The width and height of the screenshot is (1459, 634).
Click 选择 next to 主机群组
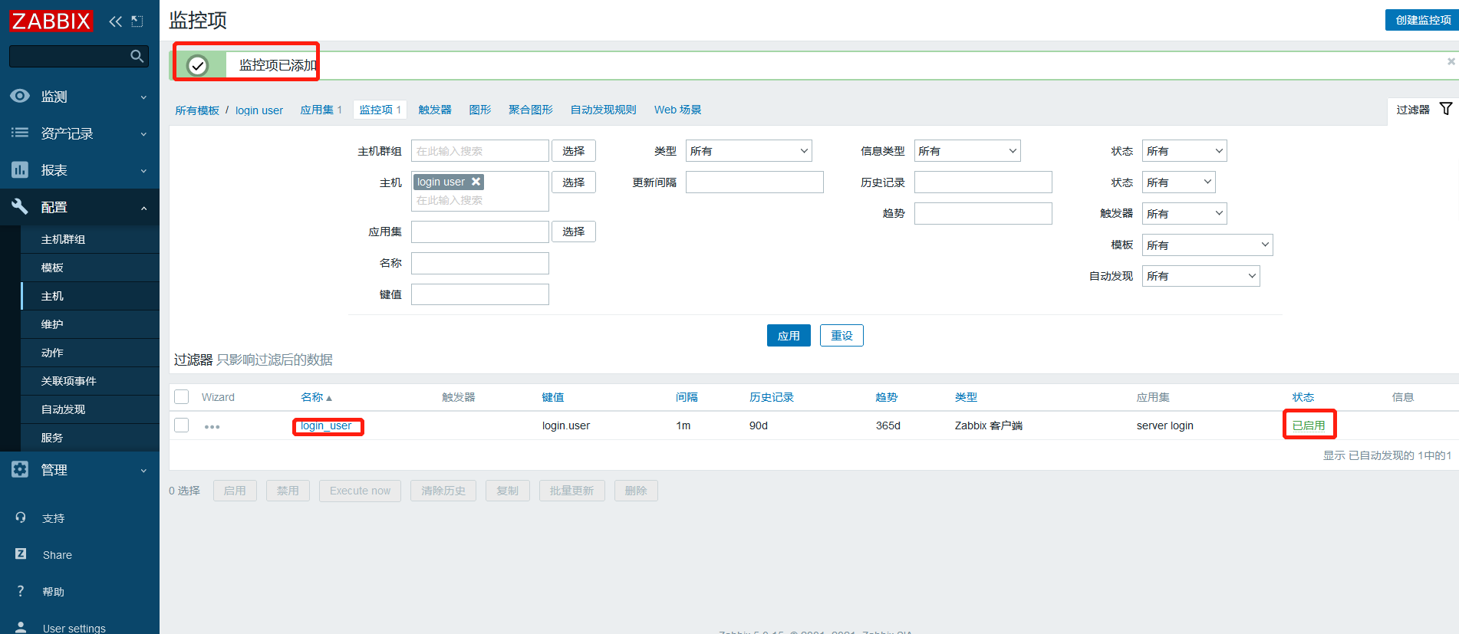point(574,151)
